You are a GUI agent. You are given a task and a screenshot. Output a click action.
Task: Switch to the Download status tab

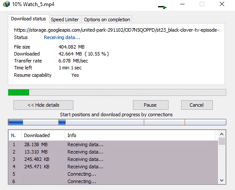29,19
